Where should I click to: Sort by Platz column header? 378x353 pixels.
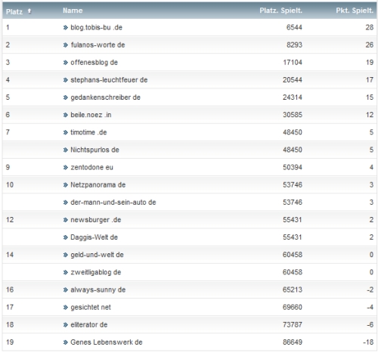click(x=14, y=11)
